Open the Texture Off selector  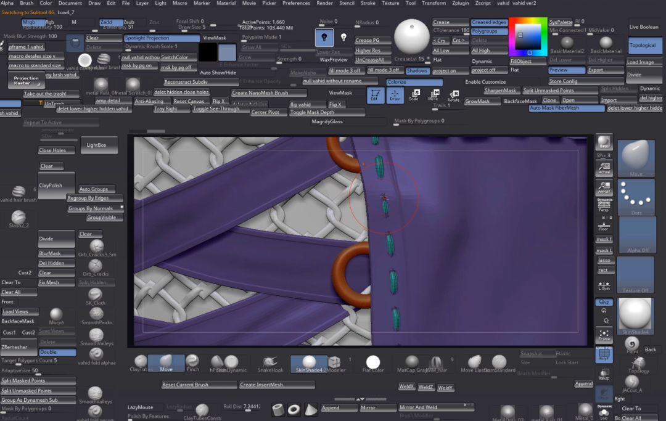(635, 275)
